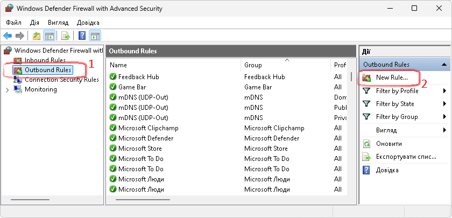Collapse the Outbound Rules actions section
The height and width of the screenshot is (218, 452).
[x=444, y=65]
